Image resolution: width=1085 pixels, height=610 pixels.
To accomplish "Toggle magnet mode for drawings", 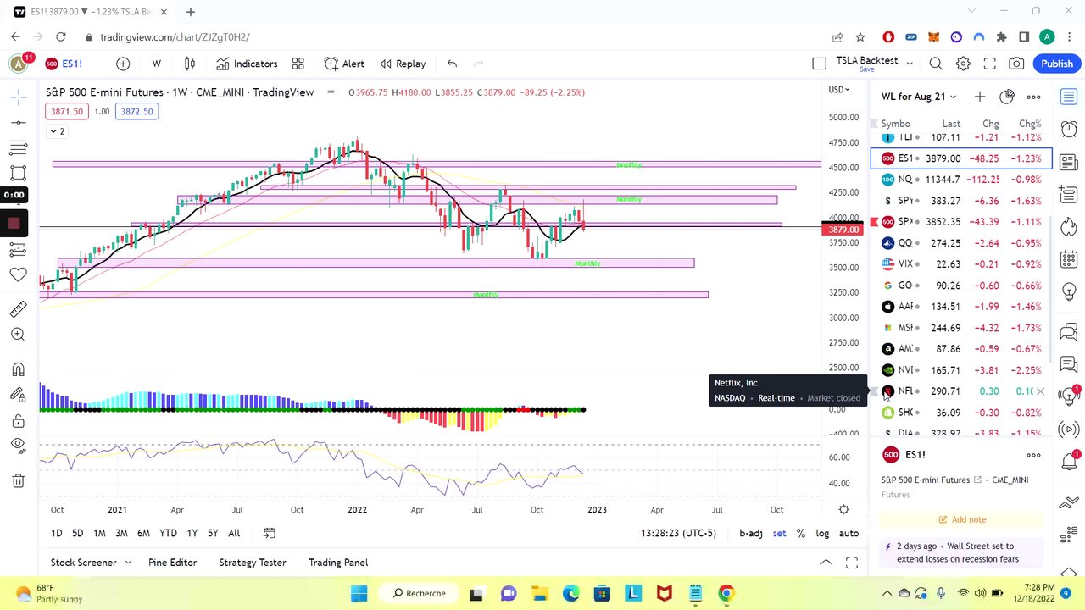I will click(x=19, y=369).
